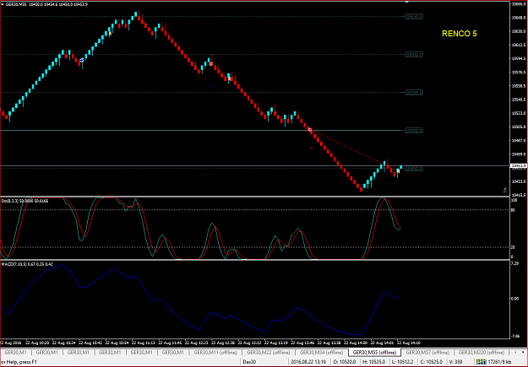Click the MACD(7,10,5) indicator label

click(x=27, y=264)
